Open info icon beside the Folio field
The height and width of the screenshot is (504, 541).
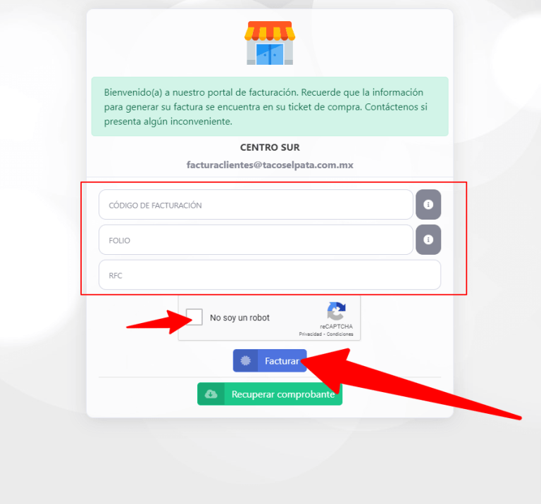(428, 239)
